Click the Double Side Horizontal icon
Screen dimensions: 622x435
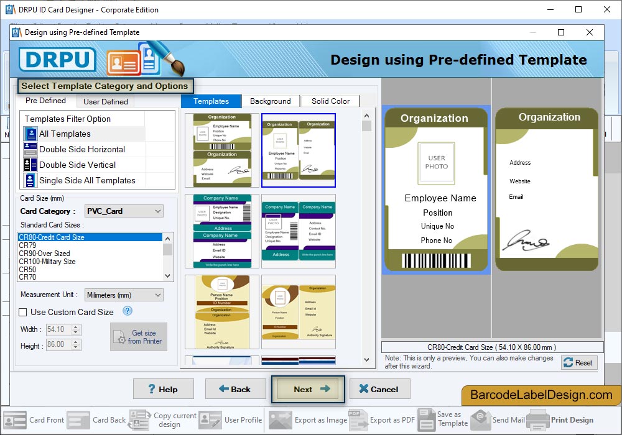coord(30,149)
